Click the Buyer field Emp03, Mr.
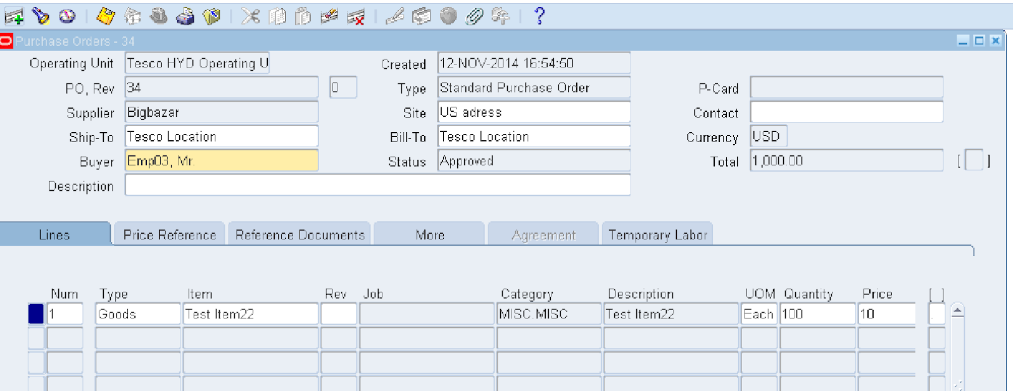Viewport: 1013px width, 391px height. coord(222,160)
